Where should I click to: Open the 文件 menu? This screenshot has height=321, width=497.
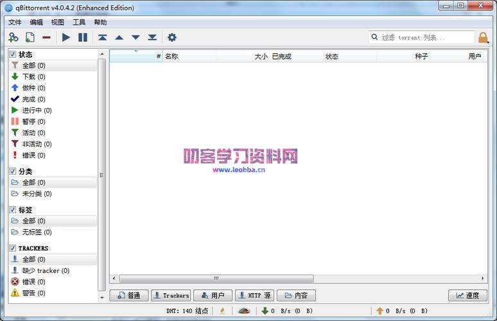tap(15, 22)
